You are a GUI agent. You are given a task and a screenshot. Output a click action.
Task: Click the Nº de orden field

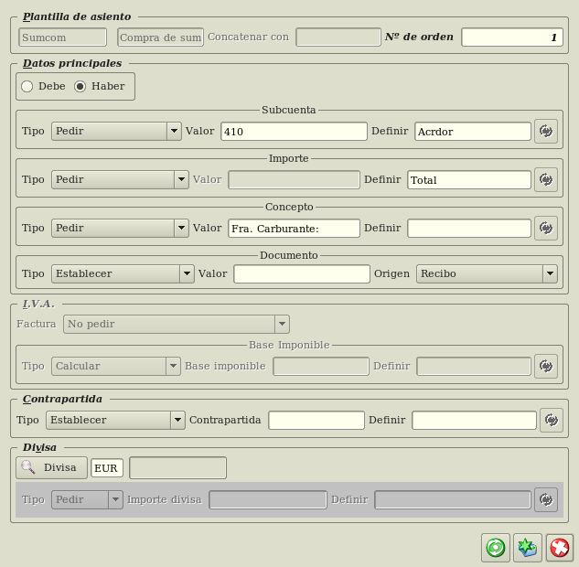point(512,37)
